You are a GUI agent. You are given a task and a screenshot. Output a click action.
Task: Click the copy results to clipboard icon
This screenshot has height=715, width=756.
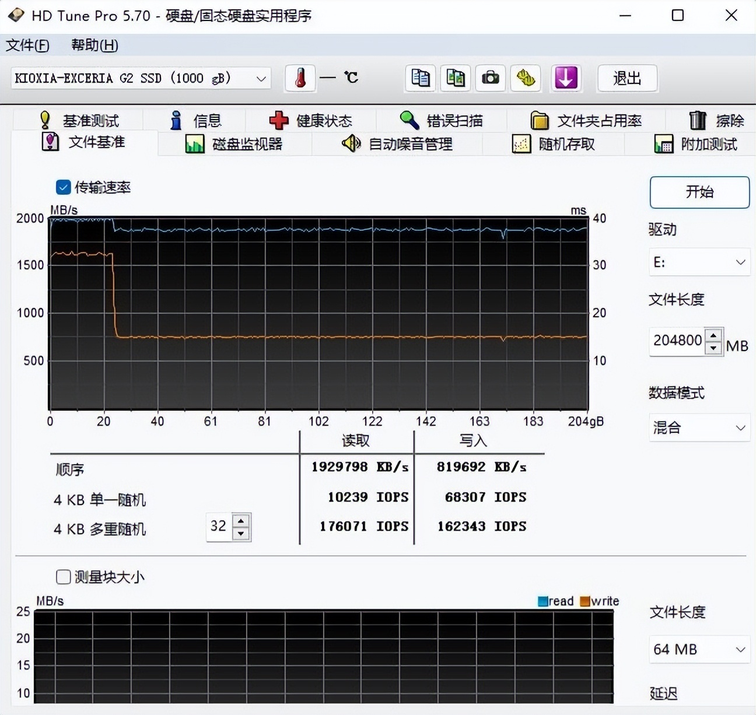point(419,78)
